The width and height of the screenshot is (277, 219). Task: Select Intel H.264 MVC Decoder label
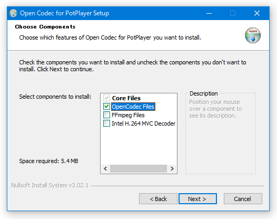(143, 123)
